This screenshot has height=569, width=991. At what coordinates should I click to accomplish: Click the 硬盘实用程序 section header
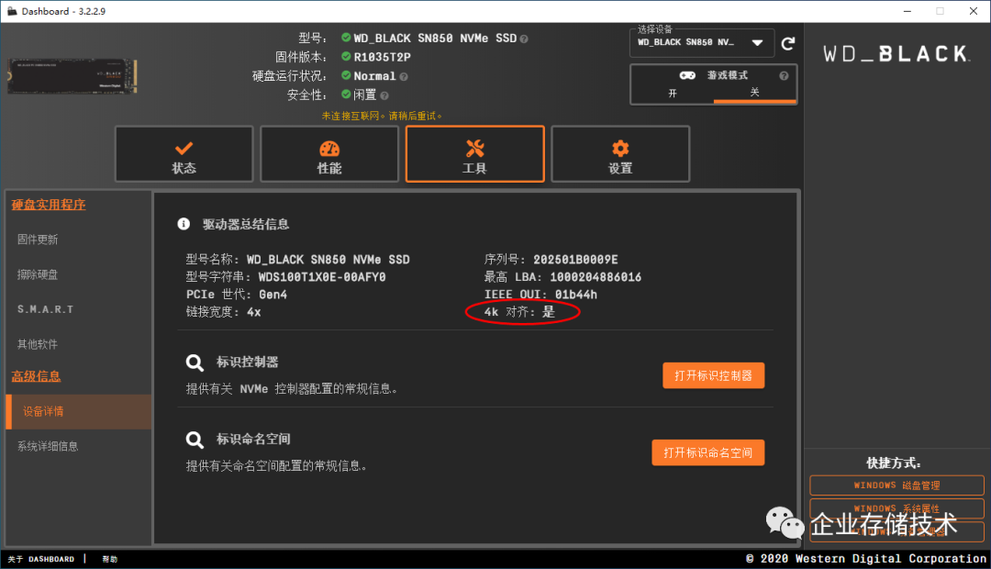click(x=49, y=205)
